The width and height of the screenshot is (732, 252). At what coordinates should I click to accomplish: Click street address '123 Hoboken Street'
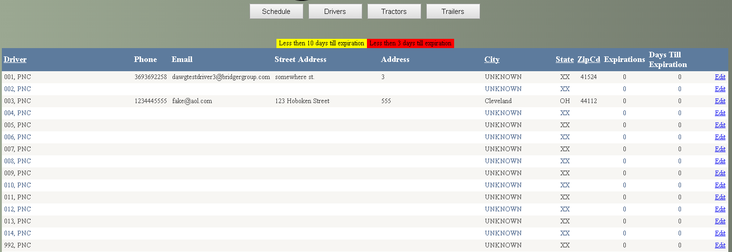click(302, 101)
